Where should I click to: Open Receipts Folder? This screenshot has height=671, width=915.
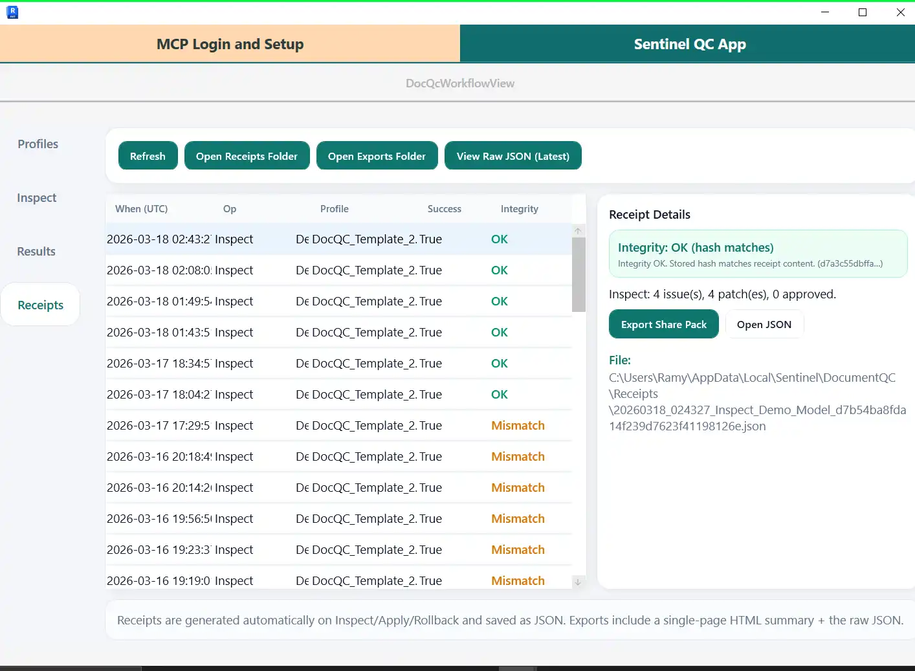[247, 156]
